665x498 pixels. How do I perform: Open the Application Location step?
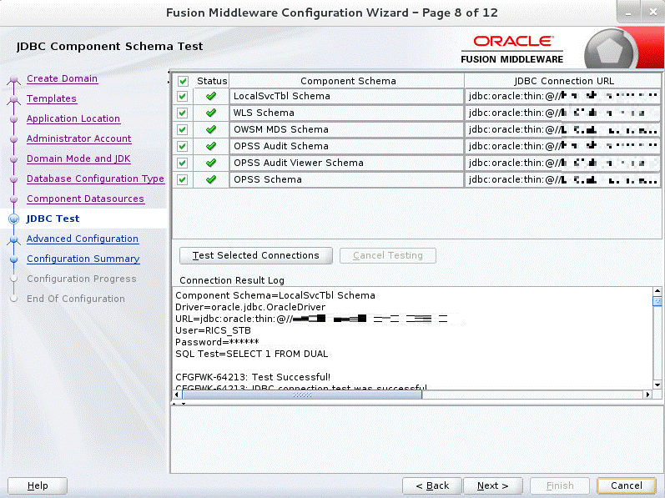point(73,118)
